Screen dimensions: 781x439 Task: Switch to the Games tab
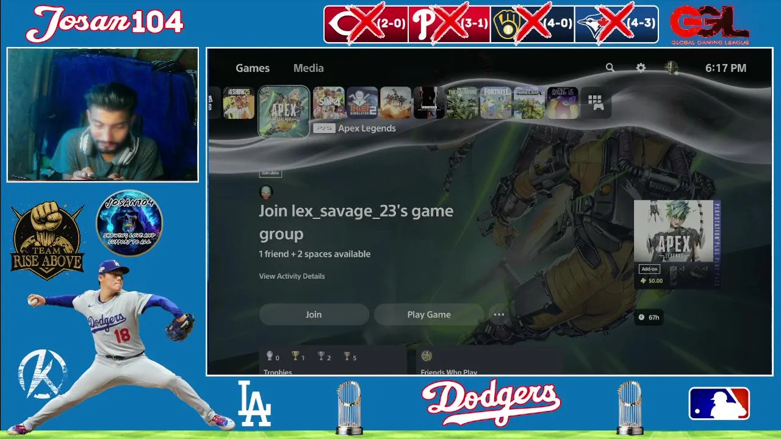253,68
